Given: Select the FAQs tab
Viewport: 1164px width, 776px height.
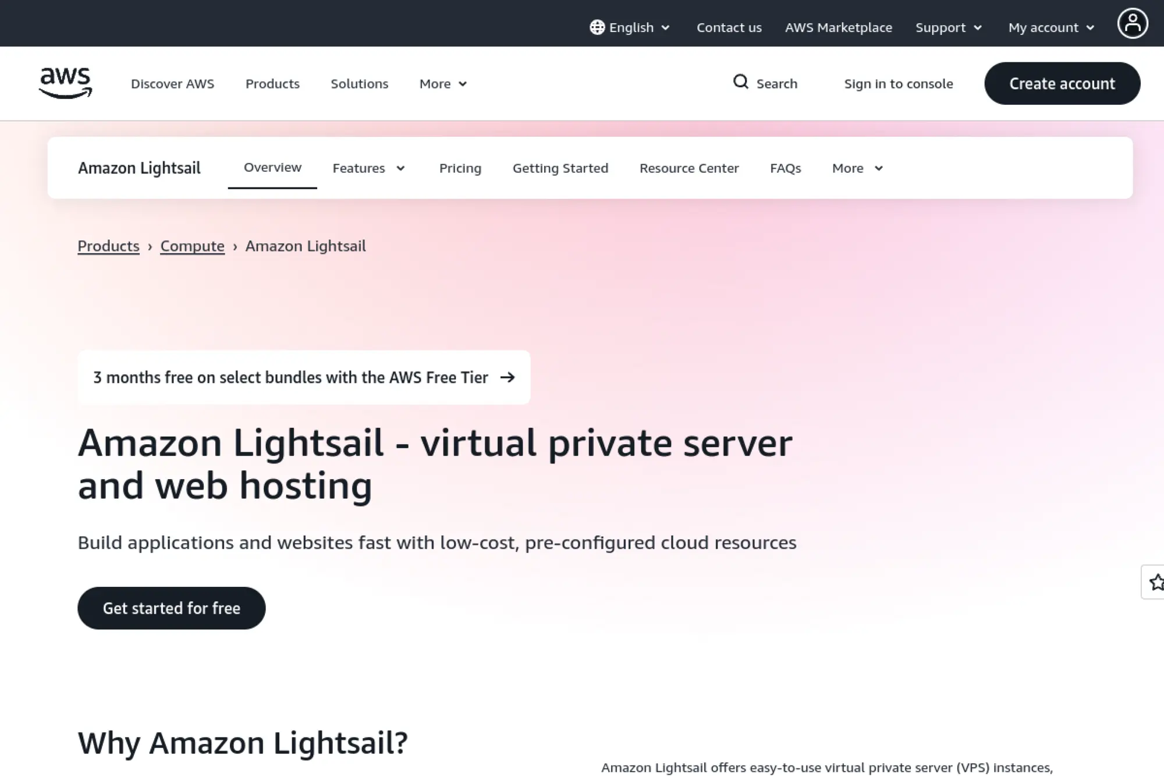Looking at the screenshot, I should 786,168.
